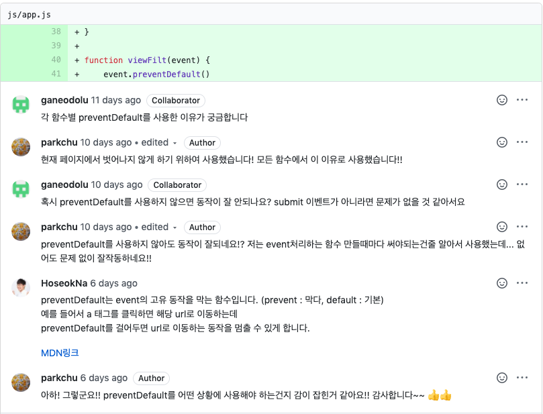Viewport: 543px width, 414px height.
Task: React with emoji to ganeodolu's second comment
Action: pos(502,185)
